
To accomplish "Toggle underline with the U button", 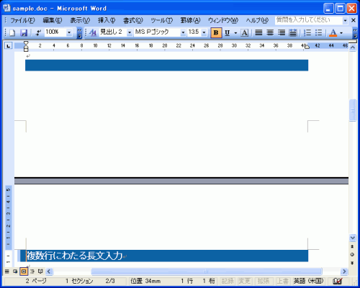I will (x=228, y=32).
